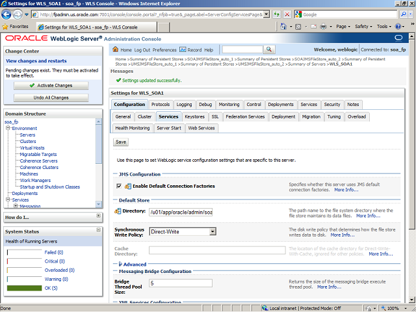
Task: Click the green OK health status bar
Action: pyautogui.click(x=24, y=288)
